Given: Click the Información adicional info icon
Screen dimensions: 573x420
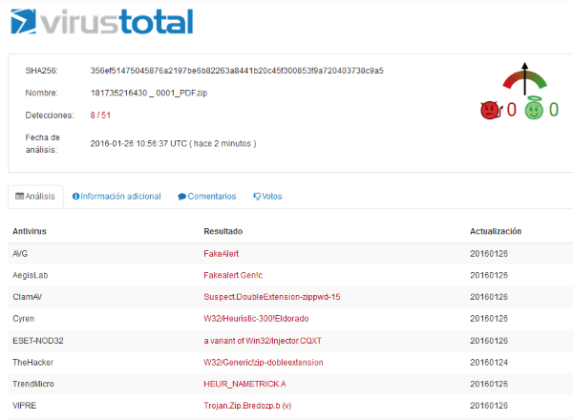Looking at the screenshot, I should [x=75, y=197].
